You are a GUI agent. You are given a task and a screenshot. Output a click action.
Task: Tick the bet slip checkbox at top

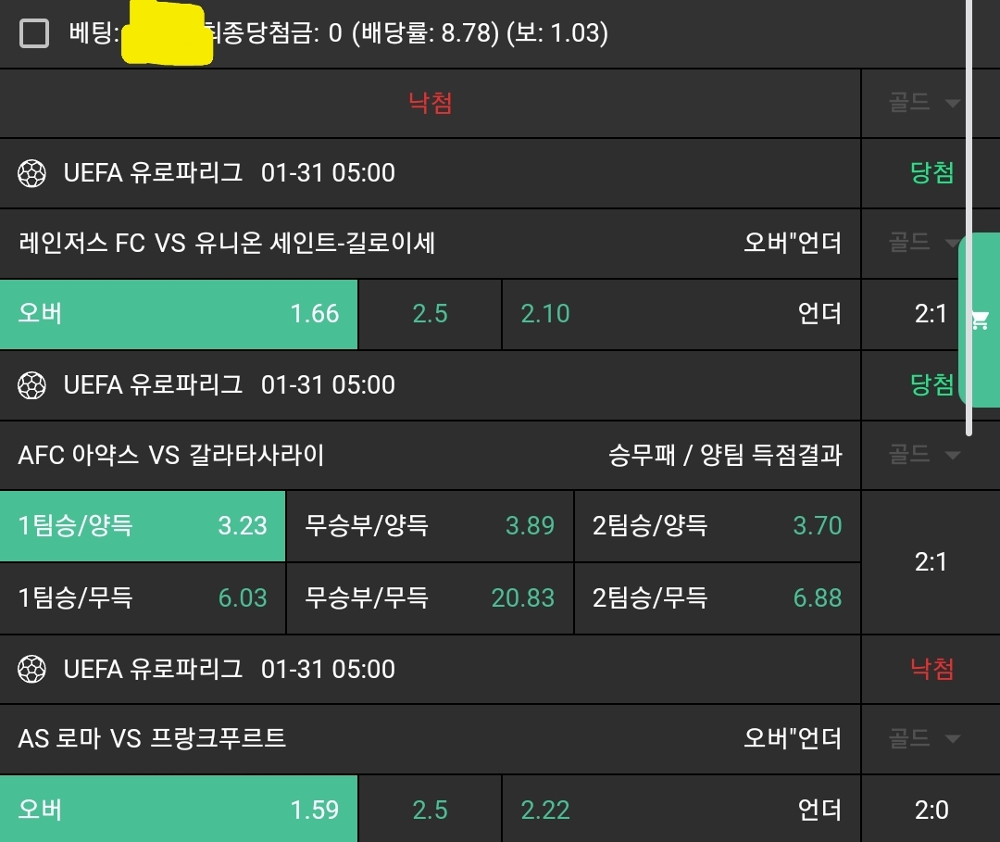click(x=34, y=34)
